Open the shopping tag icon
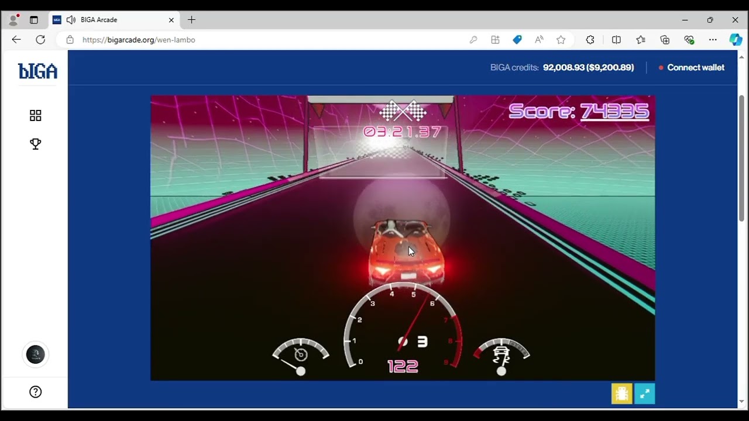749x421 pixels. [x=517, y=40]
